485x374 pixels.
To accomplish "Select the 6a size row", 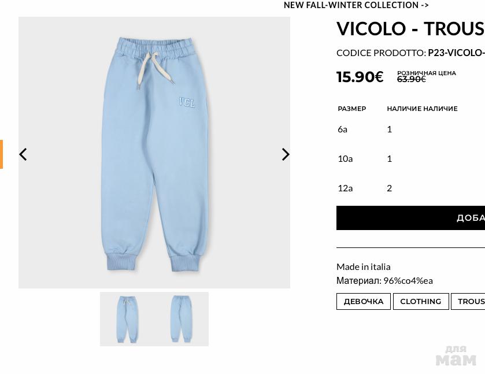I will click(411, 129).
